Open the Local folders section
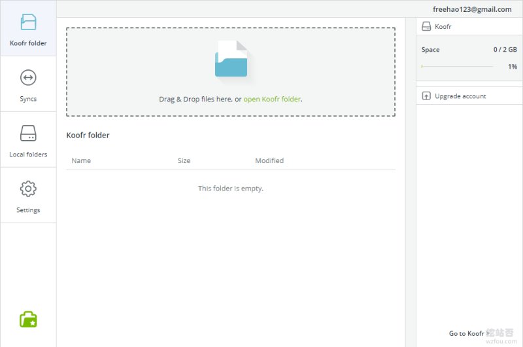Viewport: 523px width, 347px height. tap(28, 139)
